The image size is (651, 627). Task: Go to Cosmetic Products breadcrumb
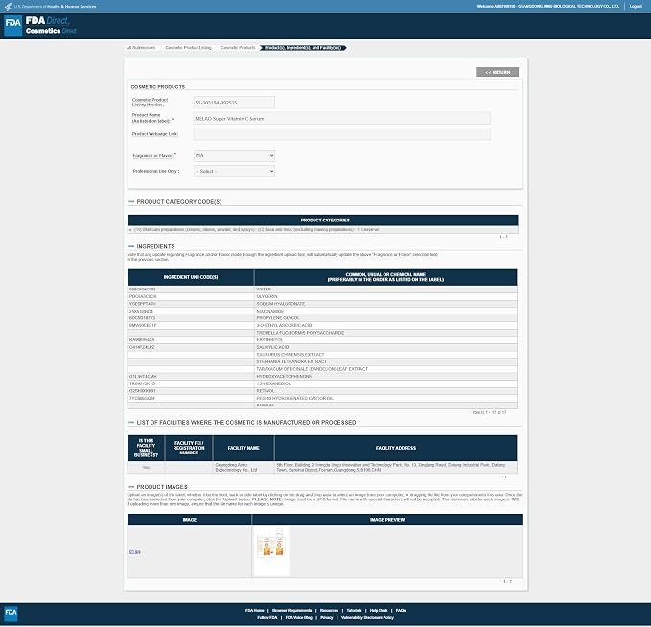point(238,48)
